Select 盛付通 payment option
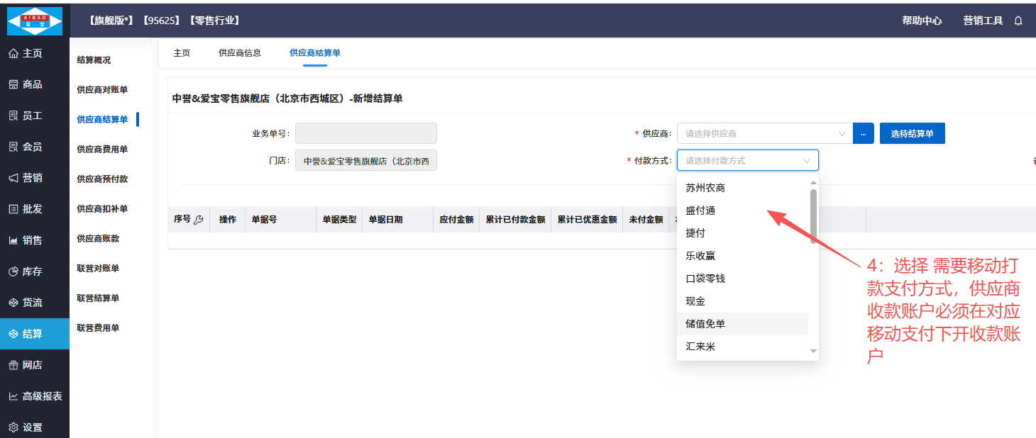 [x=742, y=210]
